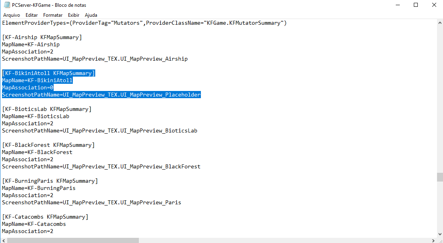Open the Exibir menu
Screen dimensions: 443x243
click(74, 15)
